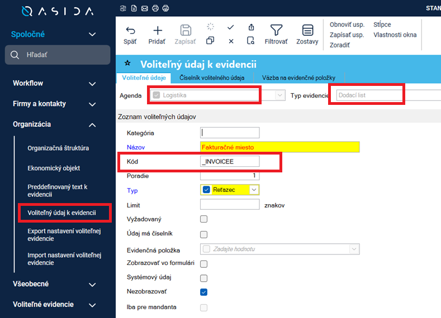Click the X cancel icon in toolbar

(x=231, y=41)
